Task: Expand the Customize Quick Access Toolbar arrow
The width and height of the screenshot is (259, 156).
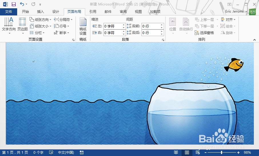Action: point(40,4)
